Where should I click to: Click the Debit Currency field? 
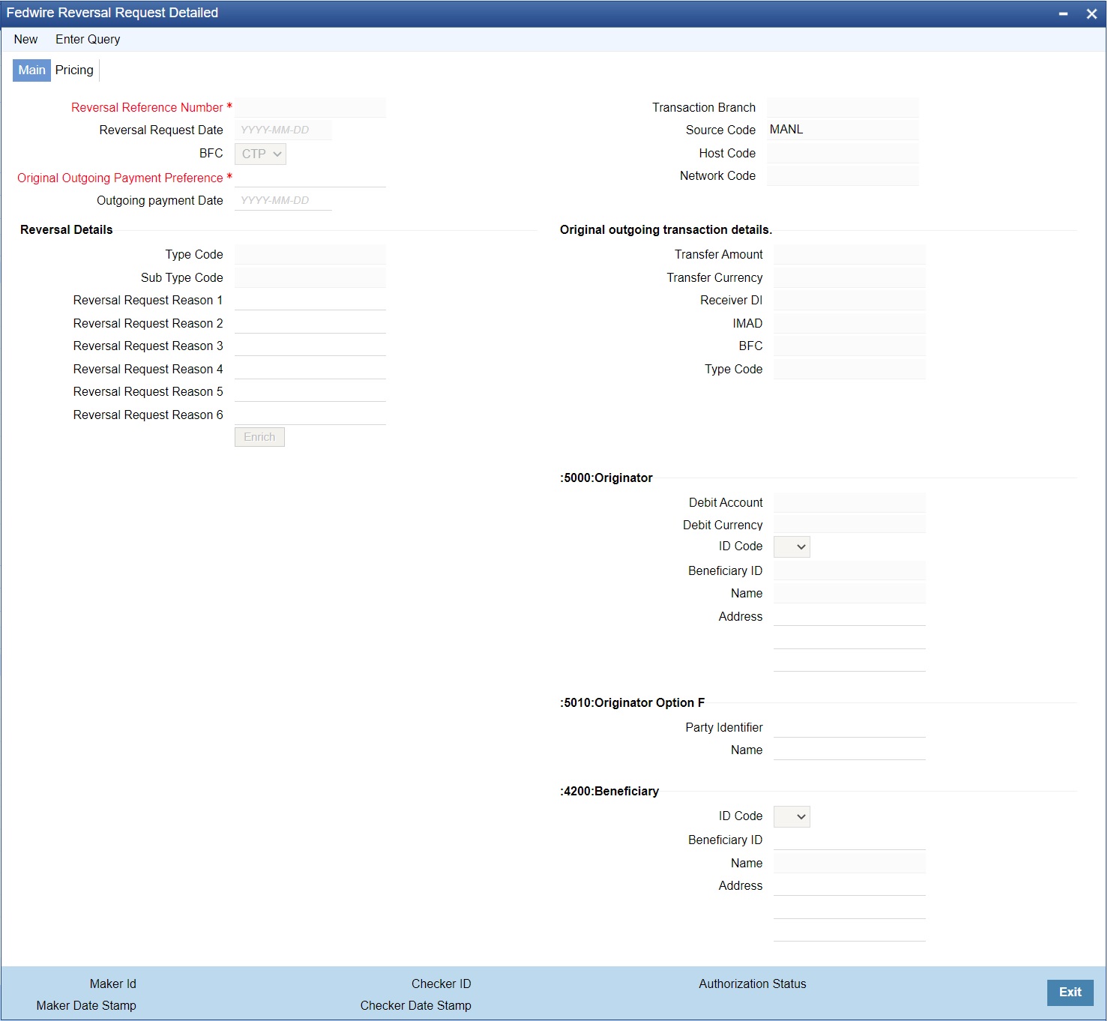point(849,525)
